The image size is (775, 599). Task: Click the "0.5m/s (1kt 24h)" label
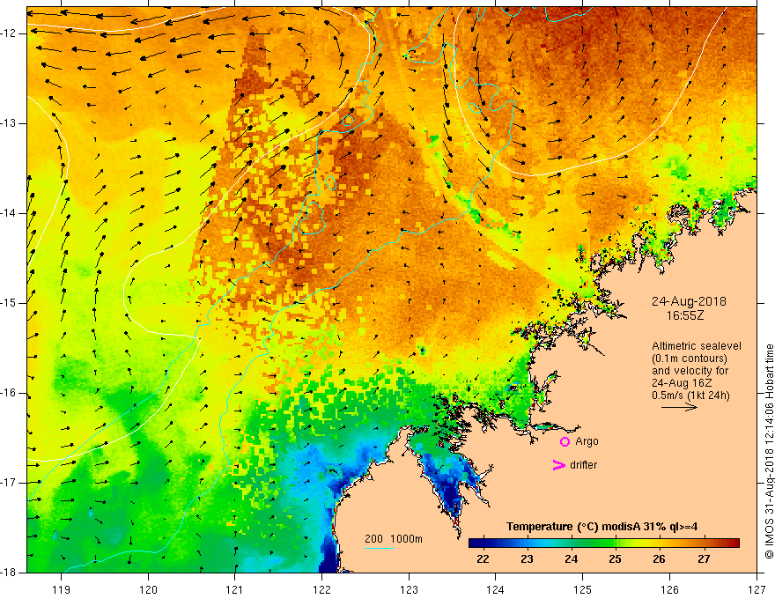click(690, 396)
